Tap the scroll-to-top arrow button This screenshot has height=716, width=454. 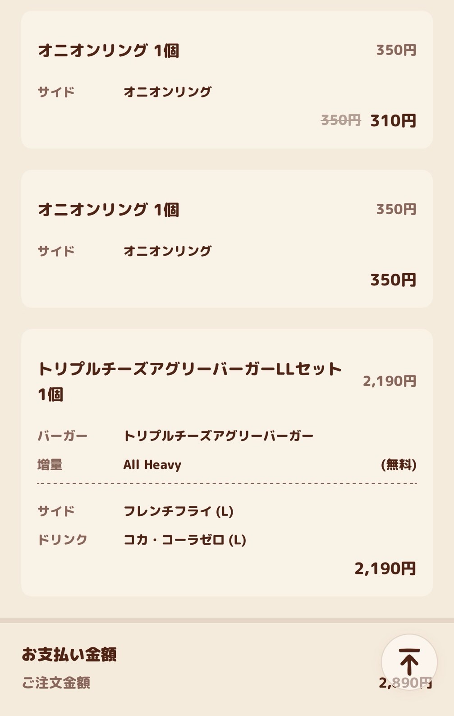coord(409,662)
